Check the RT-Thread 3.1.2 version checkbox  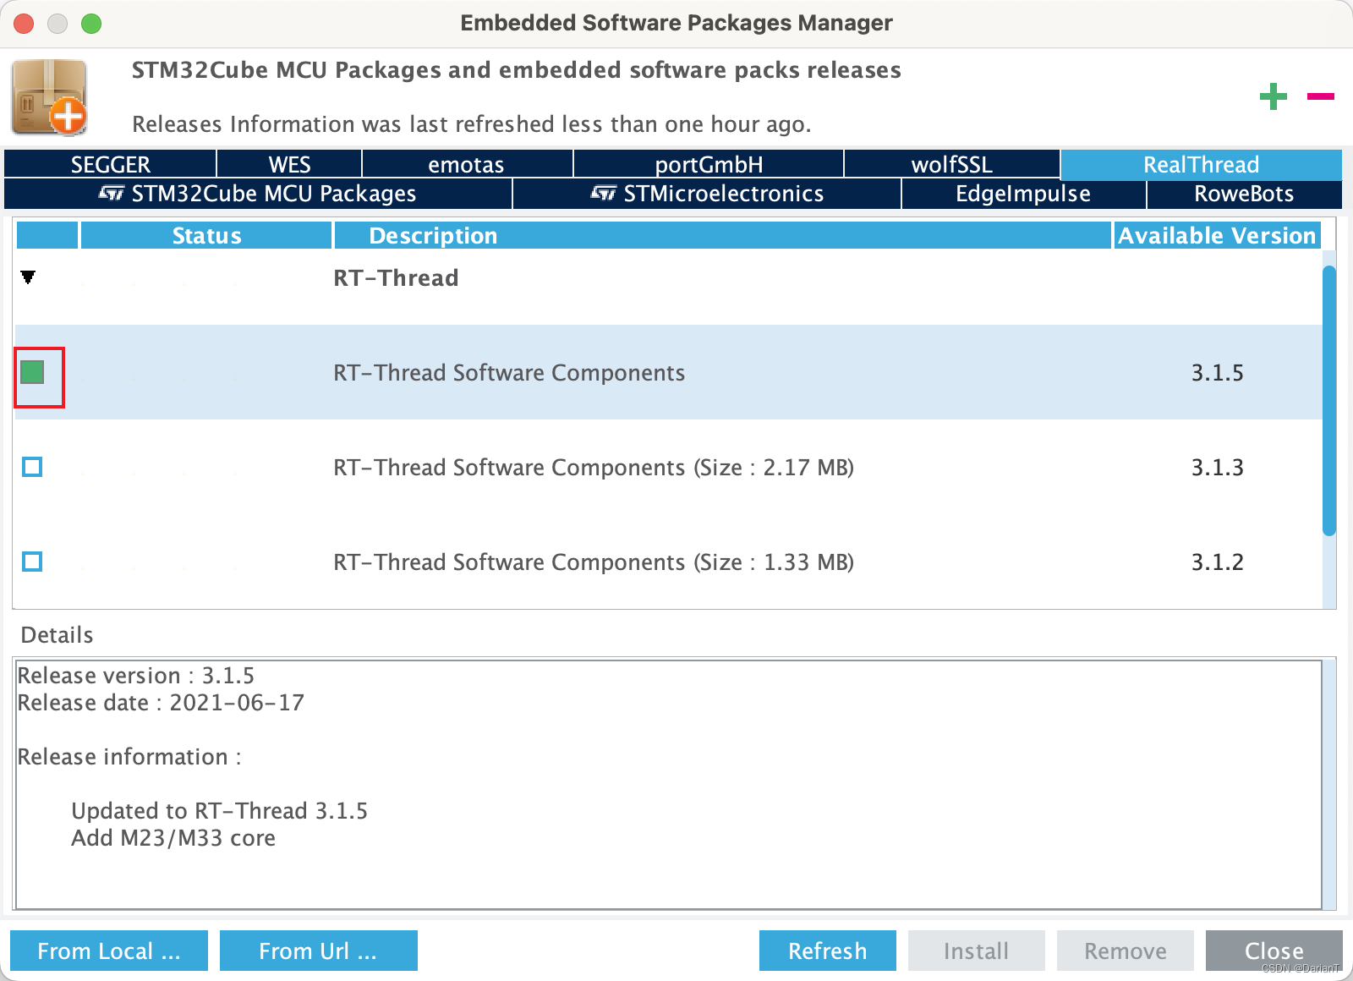click(31, 562)
